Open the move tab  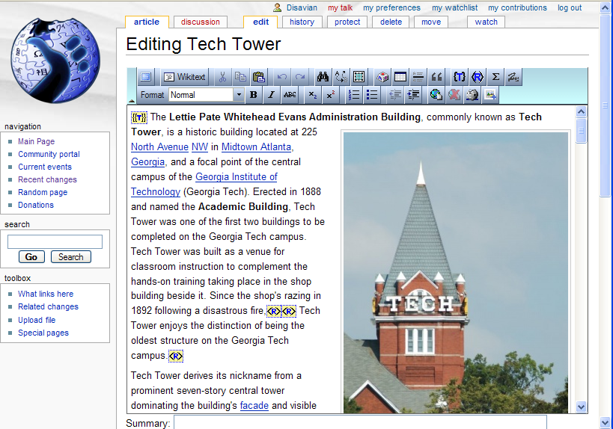pos(431,22)
